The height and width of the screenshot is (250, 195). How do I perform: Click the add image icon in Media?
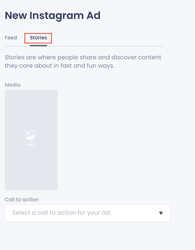click(30, 135)
